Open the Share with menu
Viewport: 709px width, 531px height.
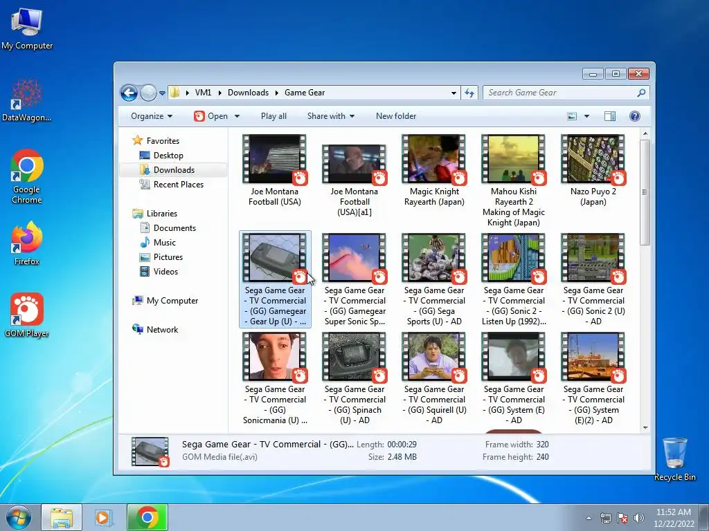pos(330,116)
